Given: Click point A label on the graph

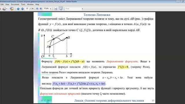Looking at the screenshot, I should tap(47, 47).
